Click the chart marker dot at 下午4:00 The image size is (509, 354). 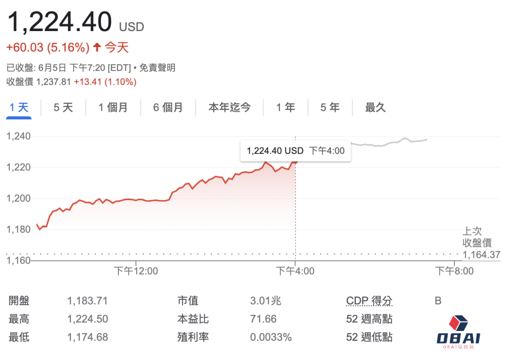pos(296,161)
